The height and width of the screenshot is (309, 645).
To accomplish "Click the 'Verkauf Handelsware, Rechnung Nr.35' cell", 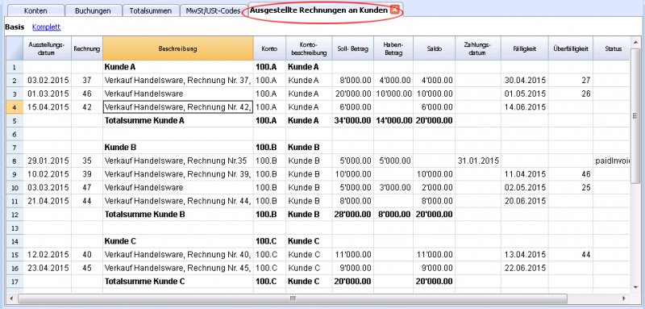I will 177,161.
